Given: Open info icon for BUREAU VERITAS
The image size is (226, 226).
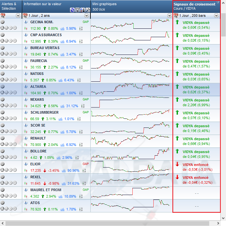Looking at the screenshot, I should pos(26,48).
